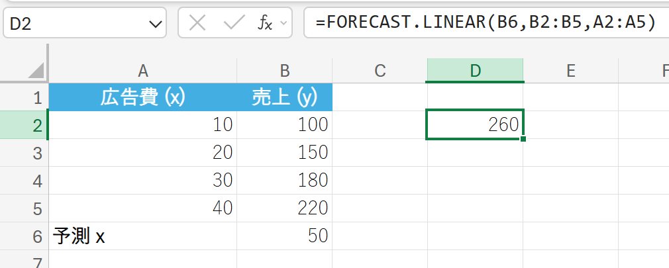Select column E header
The height and width of the screenshot is (268, 669).
[x=570, y=71]
